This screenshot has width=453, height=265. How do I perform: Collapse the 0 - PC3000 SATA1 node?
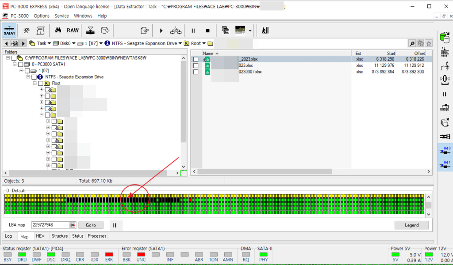click(x=15, y=64)
